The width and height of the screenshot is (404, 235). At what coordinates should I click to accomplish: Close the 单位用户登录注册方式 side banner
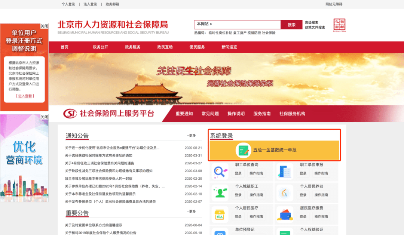44,26
